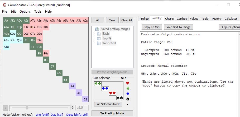The height and width of the screenshot is (117, 240).
Task: Select the KQo hand cell
Action: pos(13,34)
